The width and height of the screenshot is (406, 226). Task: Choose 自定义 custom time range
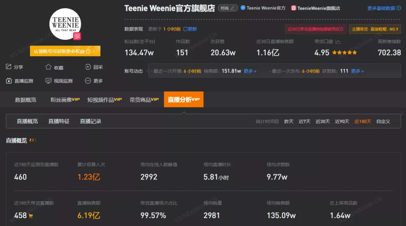tap(383, 122)
